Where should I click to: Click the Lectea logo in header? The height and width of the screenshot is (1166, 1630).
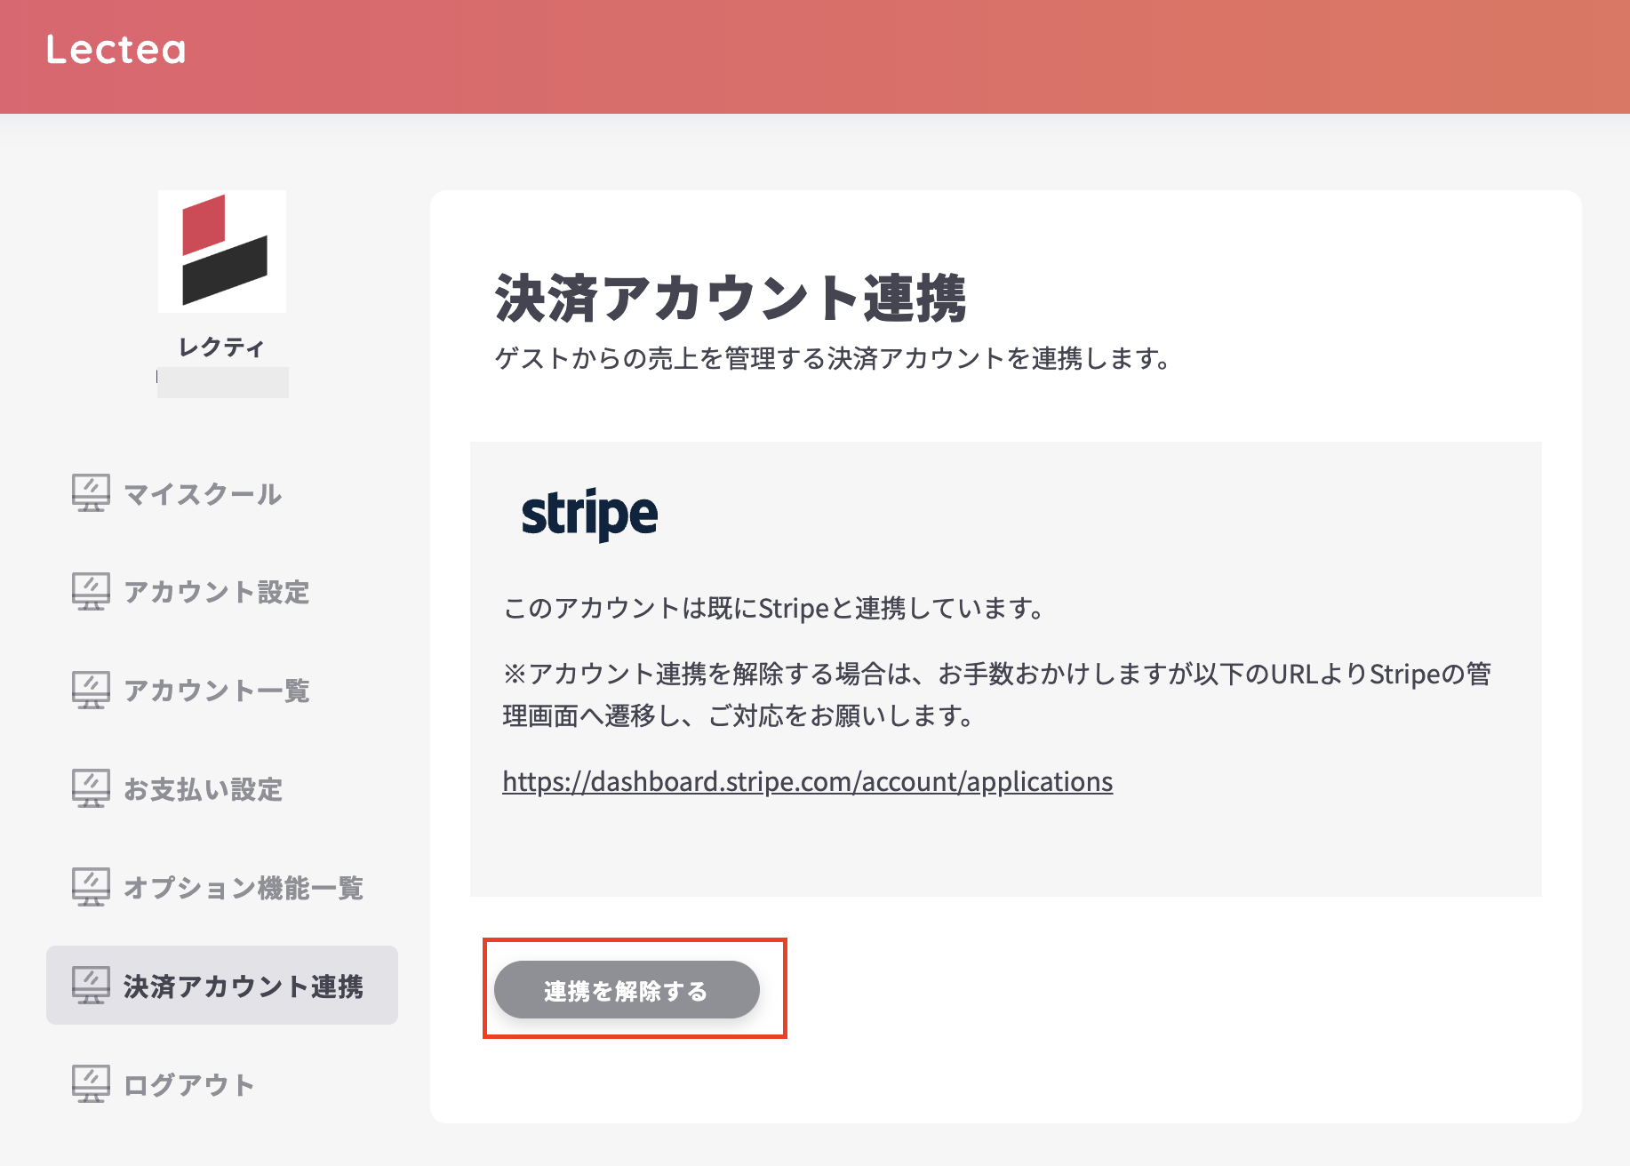point(116,50)
